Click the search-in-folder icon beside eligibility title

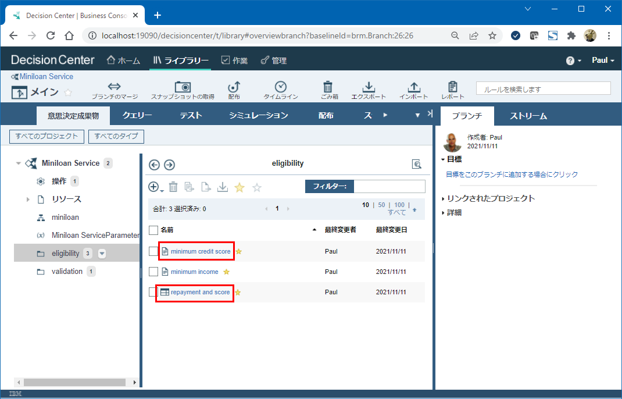point(417,164)
